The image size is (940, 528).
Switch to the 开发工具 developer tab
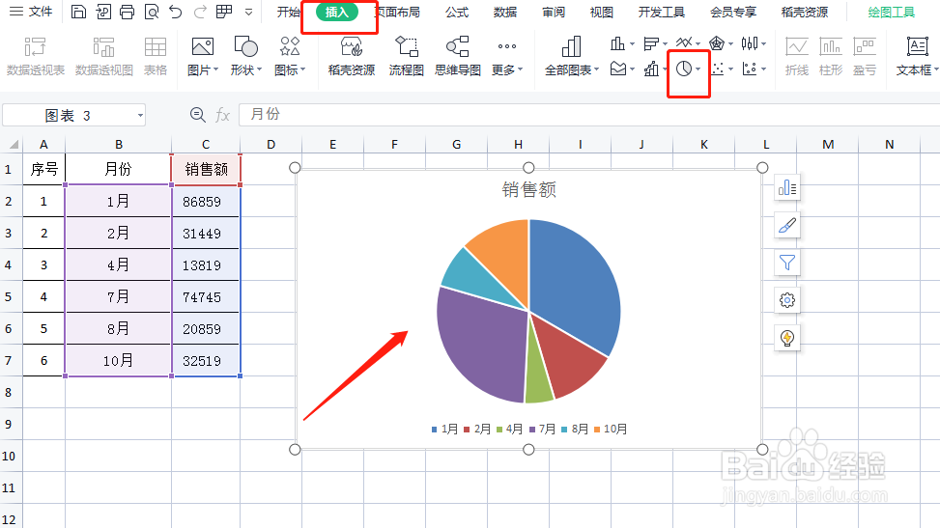pyautogui.click(x=661, y=12)
